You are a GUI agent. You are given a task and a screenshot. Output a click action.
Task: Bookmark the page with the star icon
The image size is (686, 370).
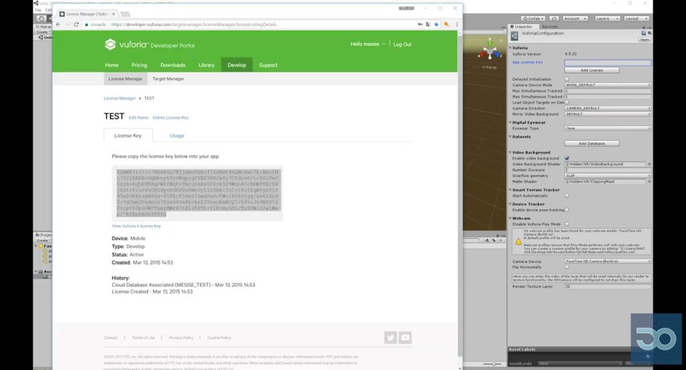[436, 25]
